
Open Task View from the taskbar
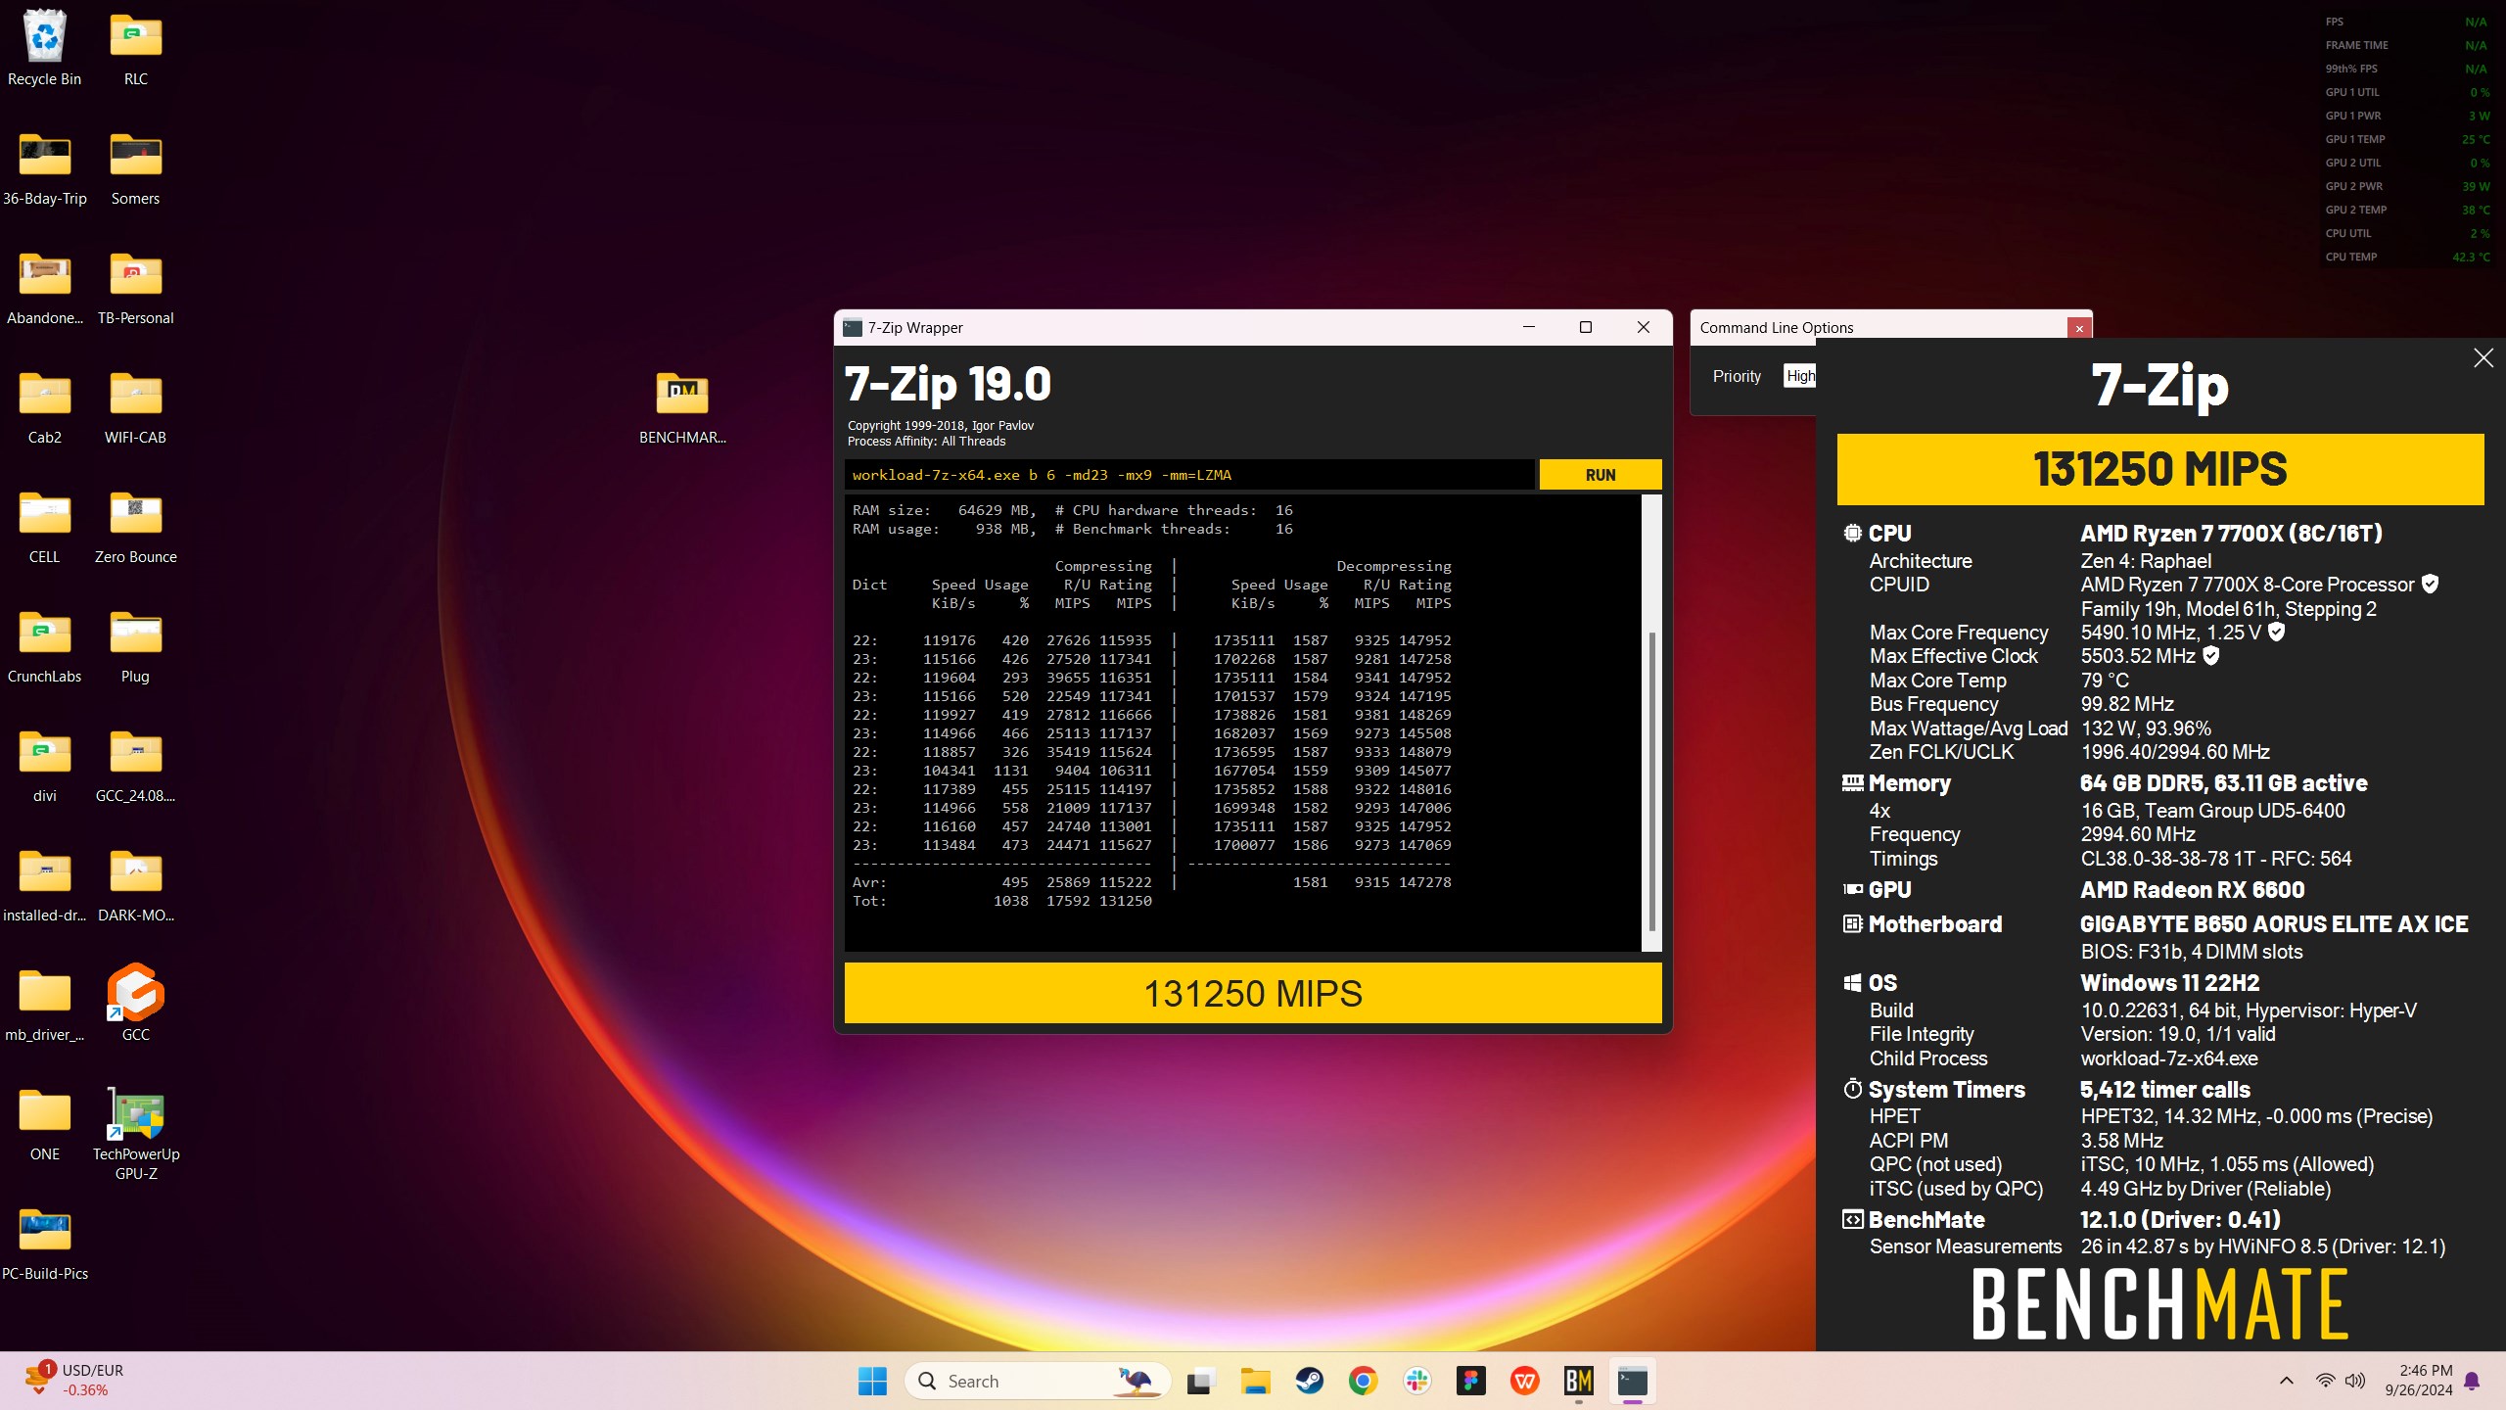pyautogui.click(x=1200, y=1382)
